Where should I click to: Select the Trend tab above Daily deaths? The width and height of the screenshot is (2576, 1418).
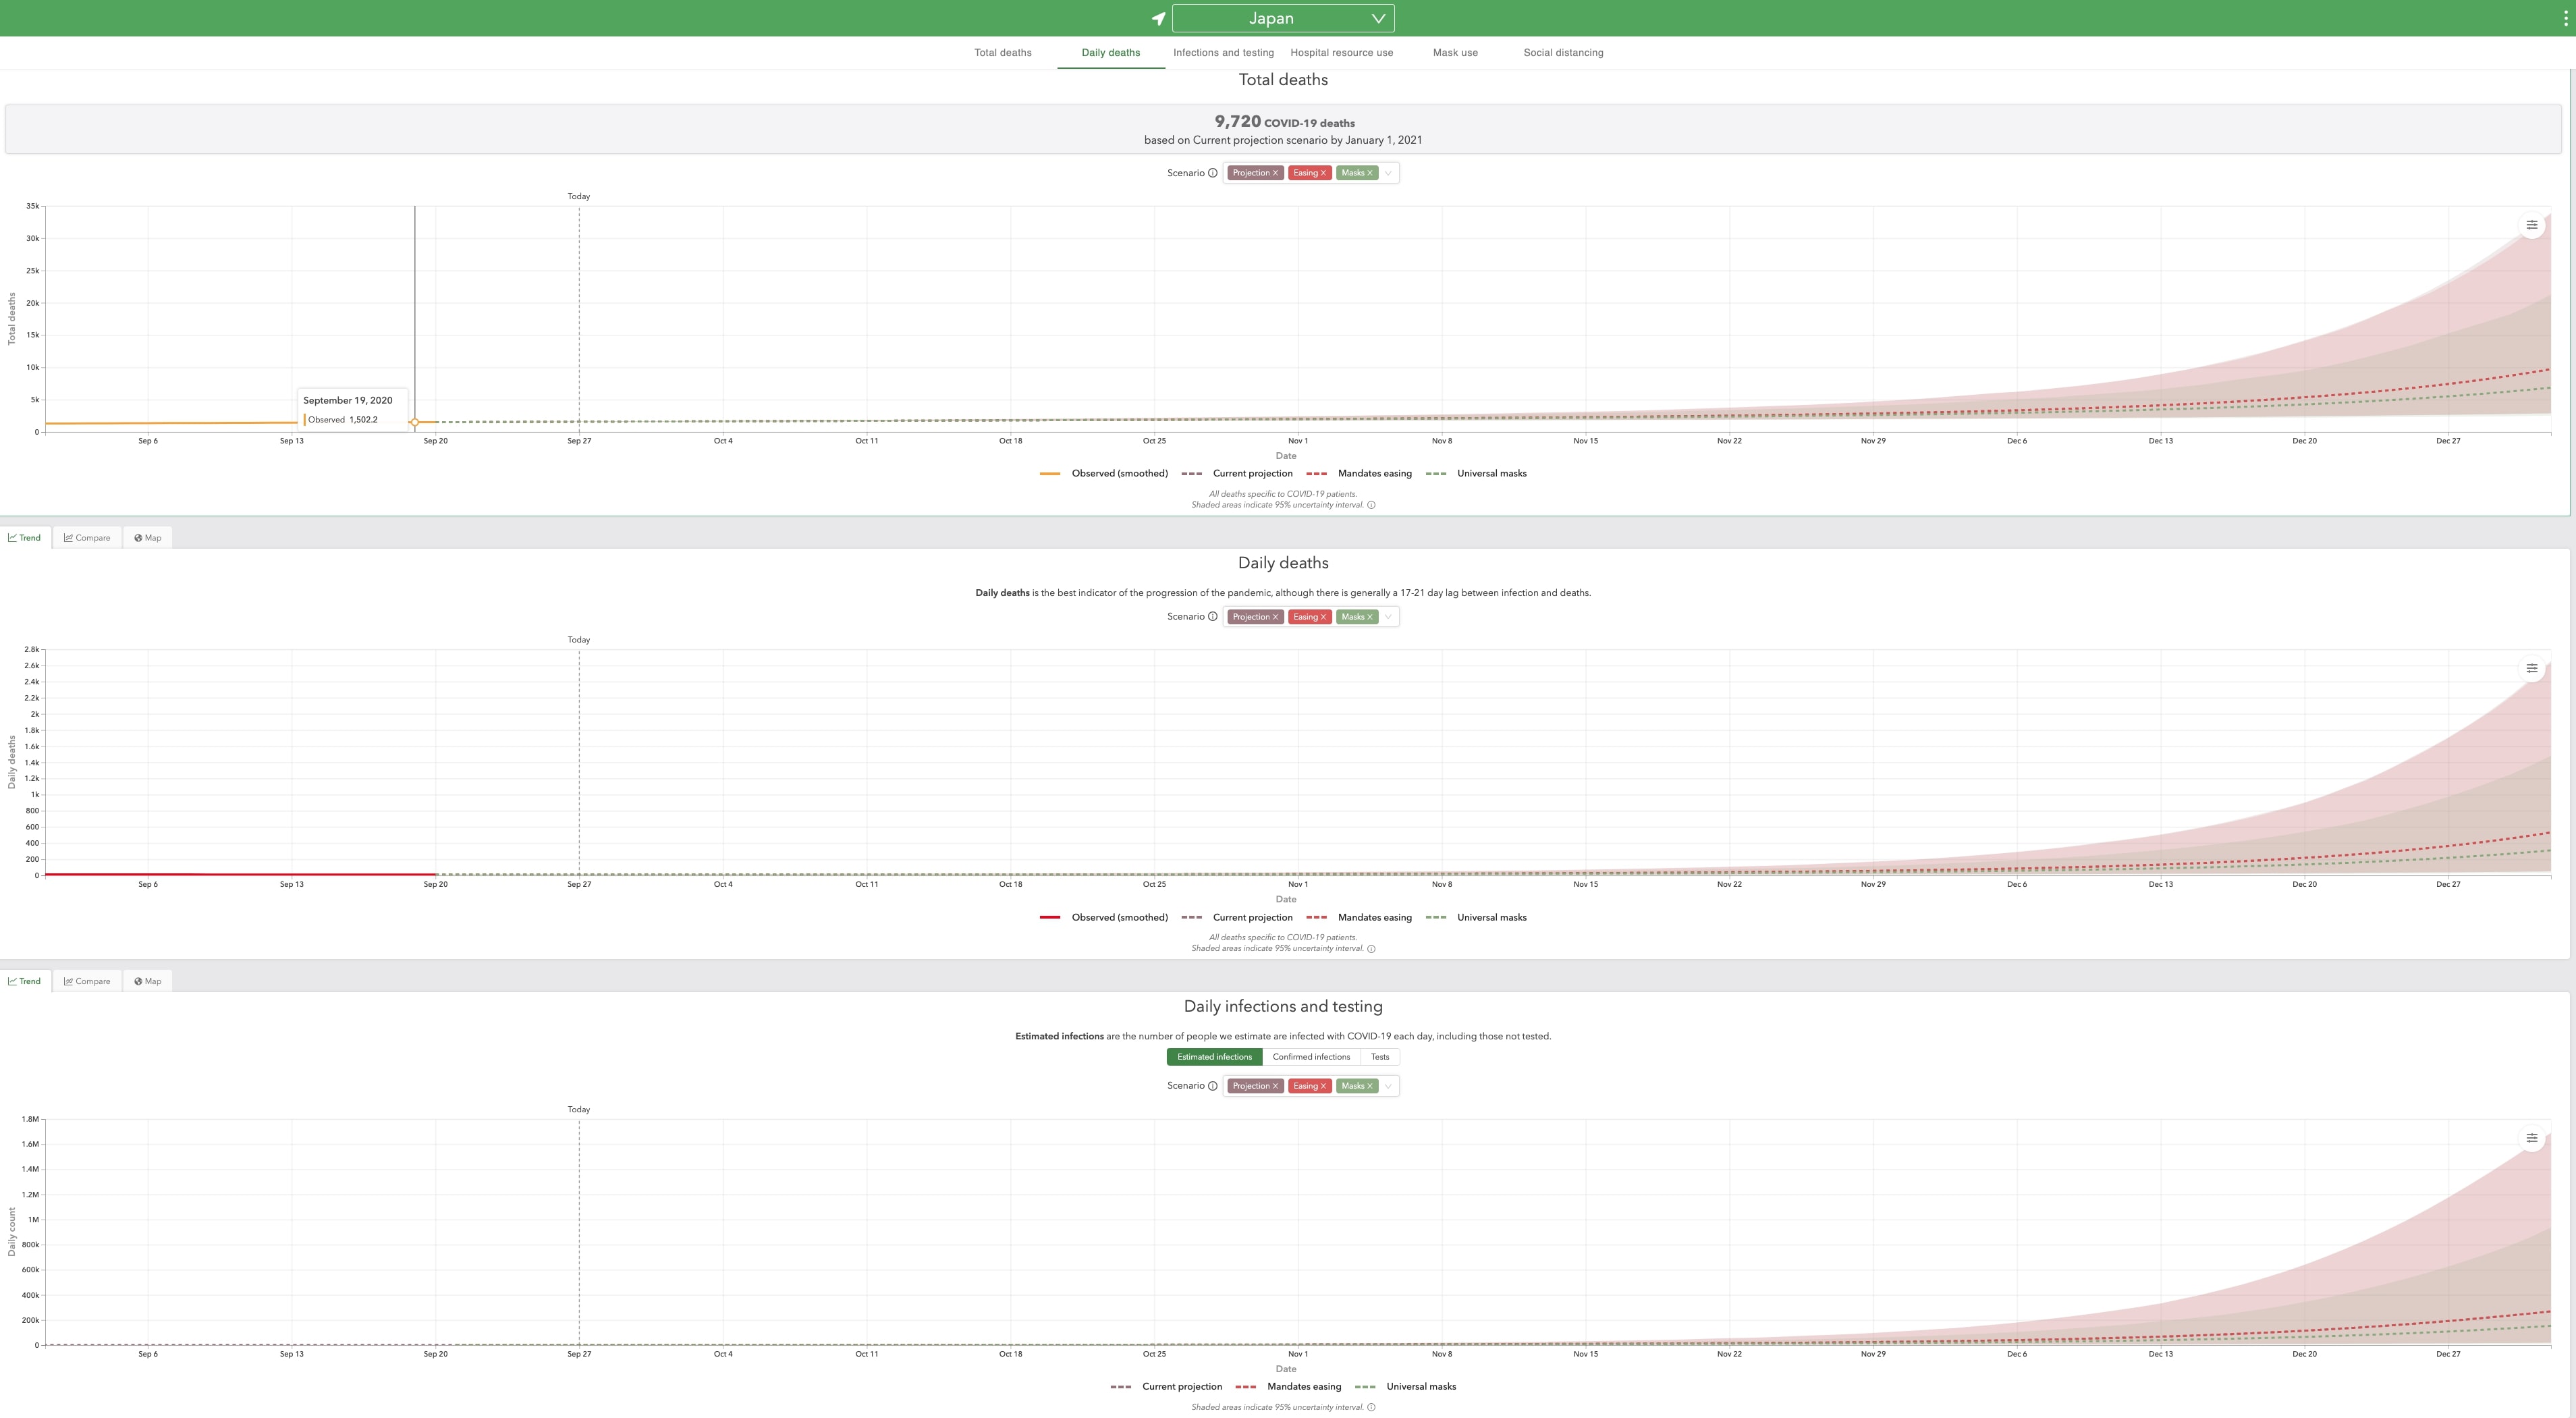click(25, 538)
